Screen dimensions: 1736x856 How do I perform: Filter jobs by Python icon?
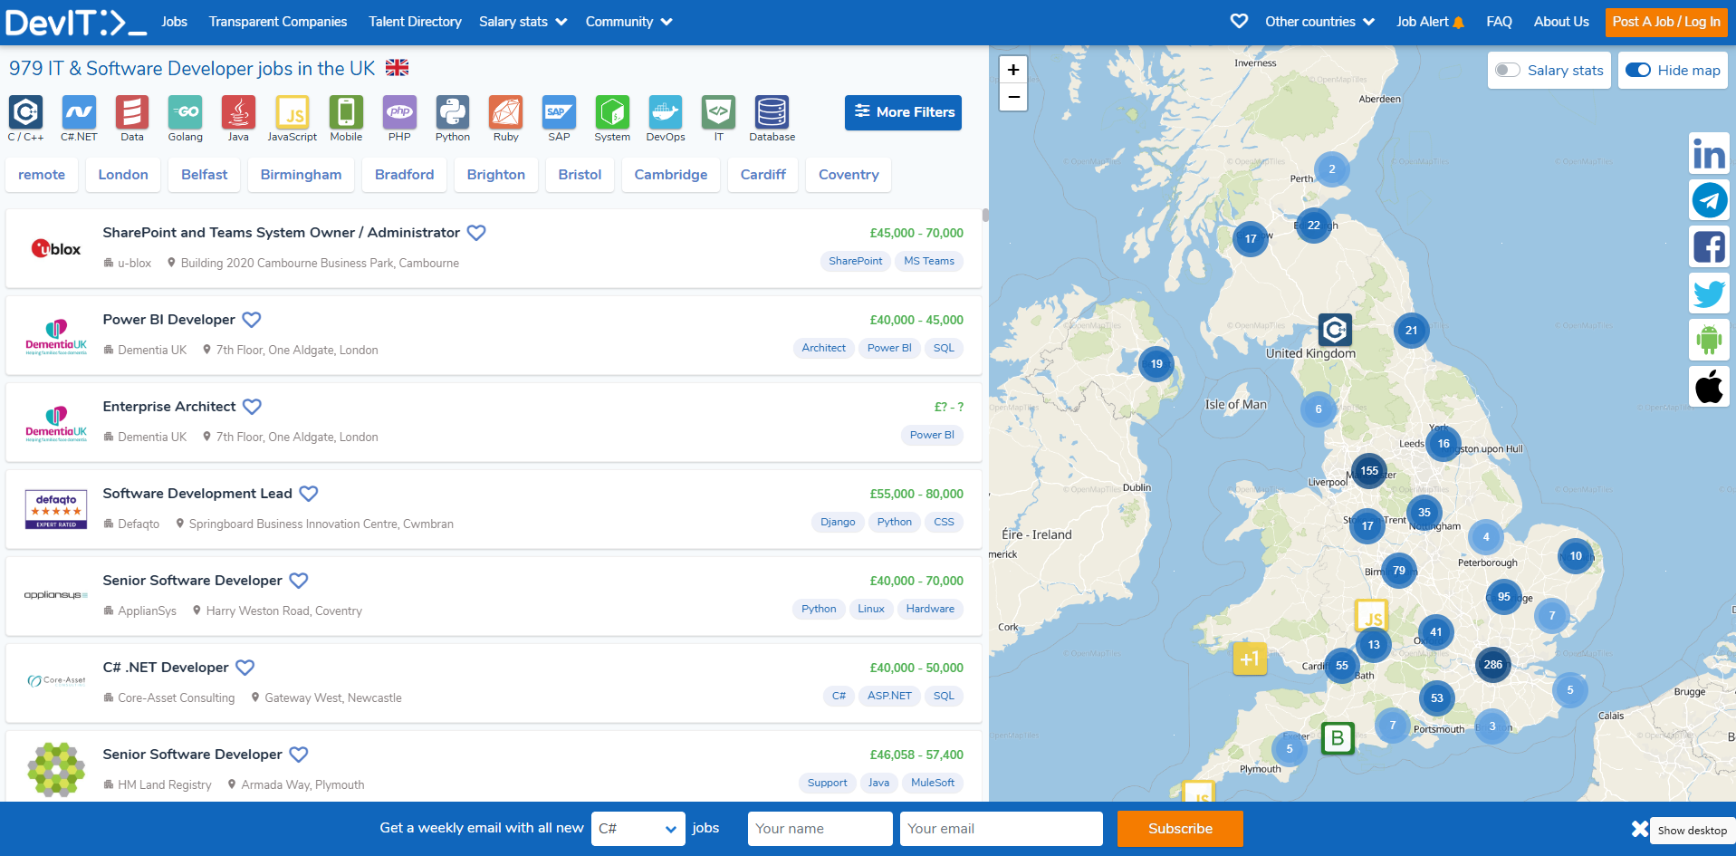[453, 112]
